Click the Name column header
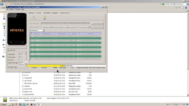This screenshot has width=189, height=106. pos(36,34)
